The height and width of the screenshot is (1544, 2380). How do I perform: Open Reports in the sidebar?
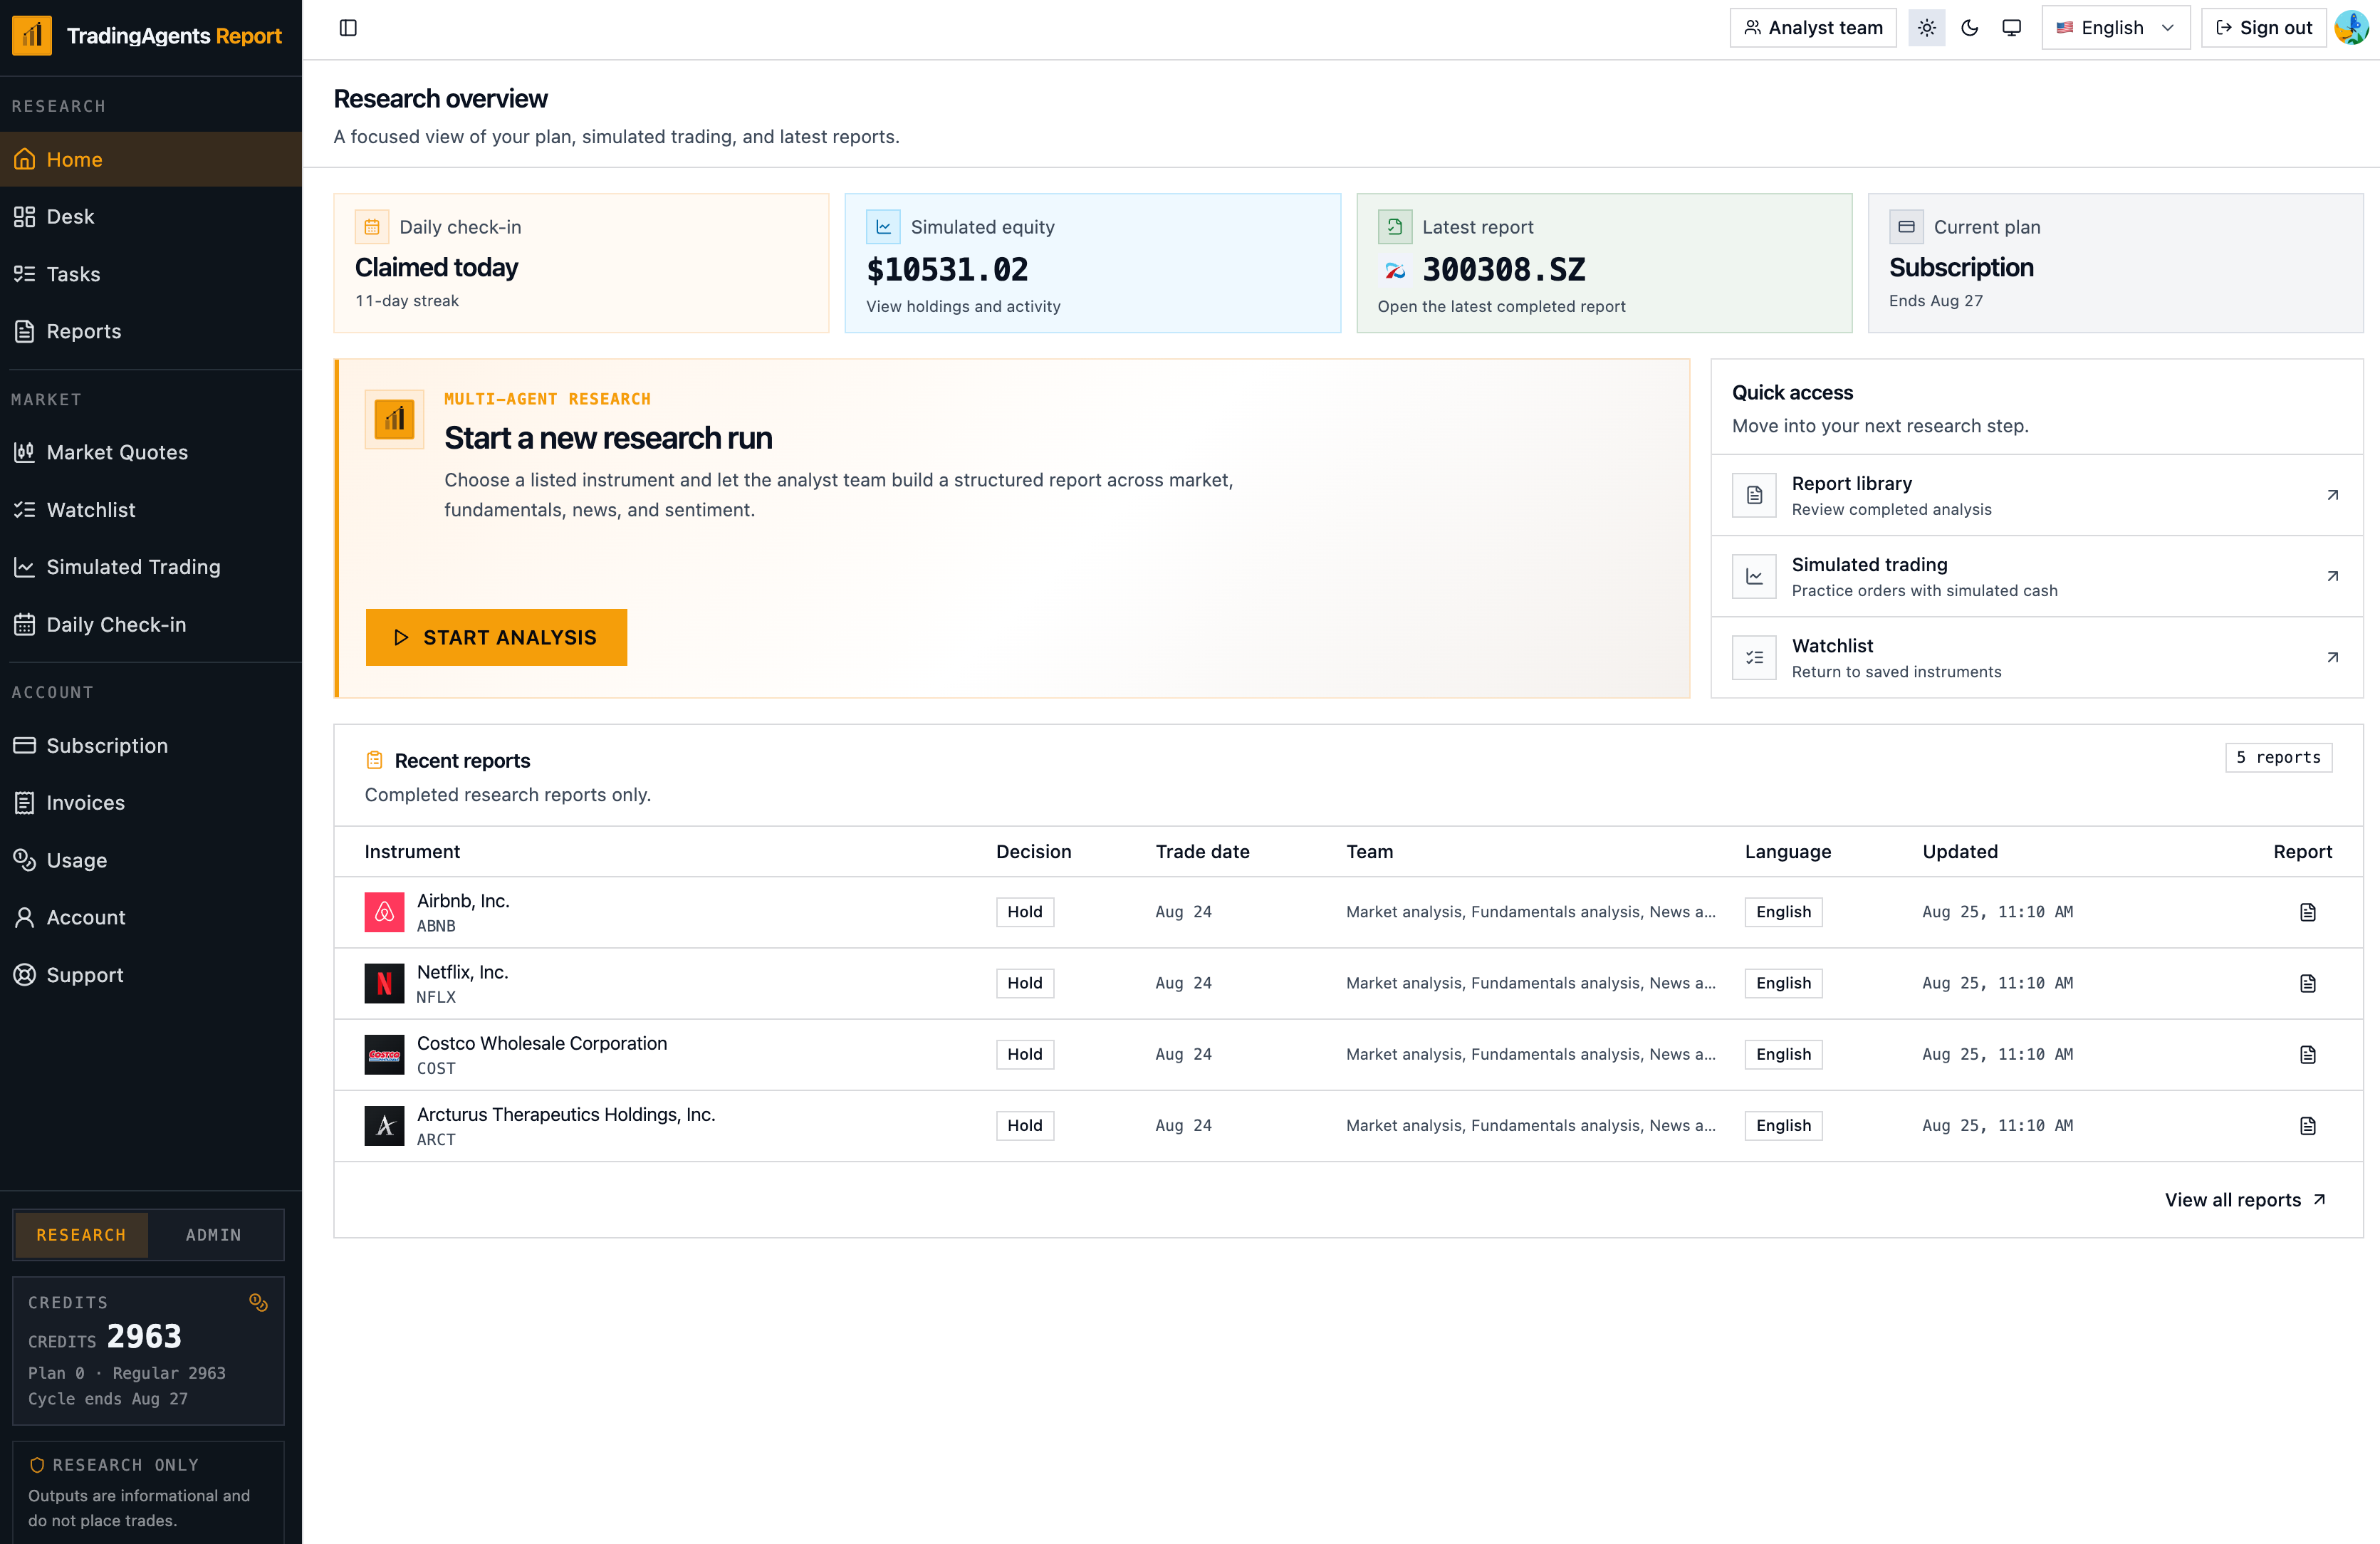[151, 331]
